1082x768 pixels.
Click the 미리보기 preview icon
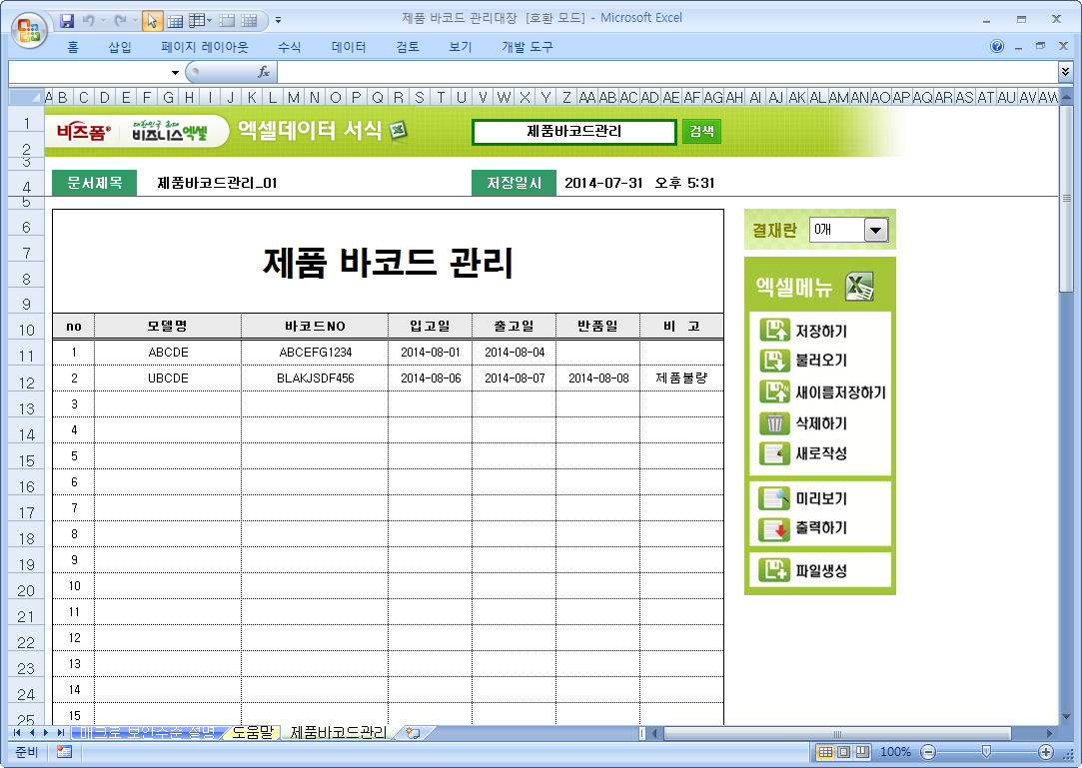click(774, 498)
